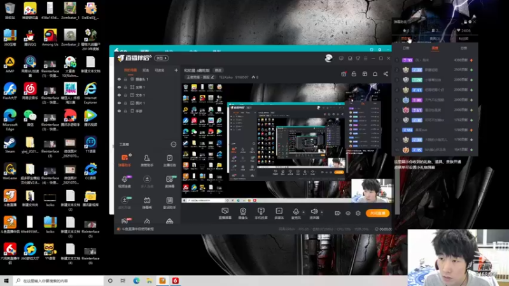Select the second scene tab 双击
Image resolution: width=509 pixels, height=286 pixels.
coord(146,70)
